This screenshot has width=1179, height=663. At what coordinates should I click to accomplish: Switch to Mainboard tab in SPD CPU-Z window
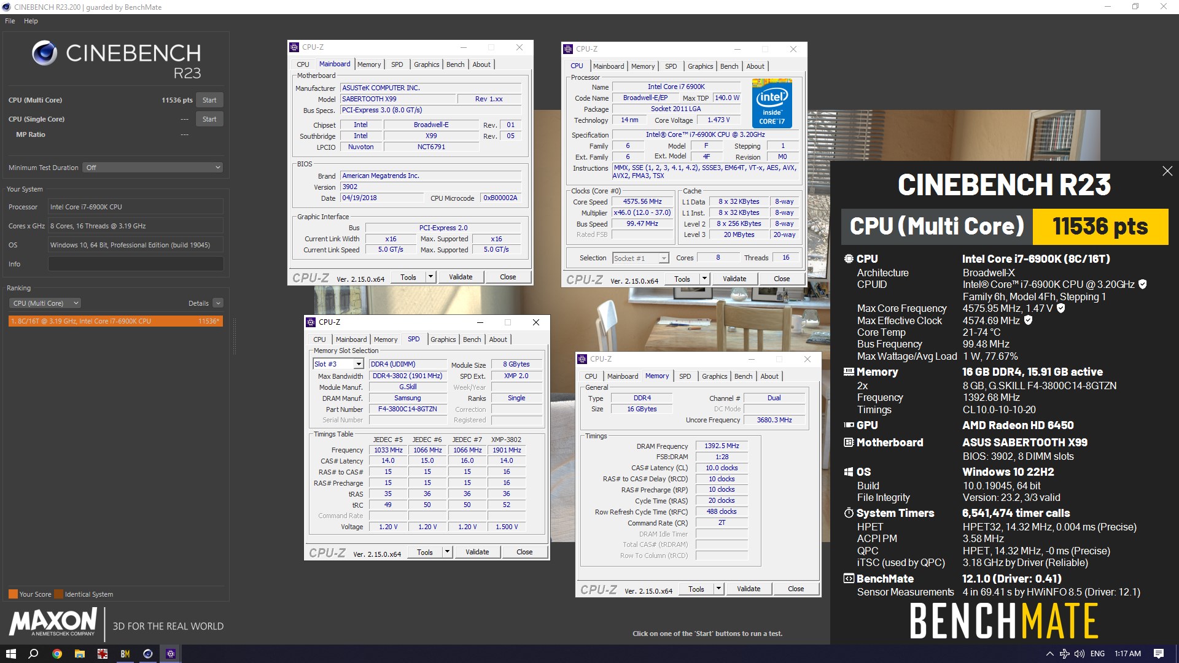351,339
